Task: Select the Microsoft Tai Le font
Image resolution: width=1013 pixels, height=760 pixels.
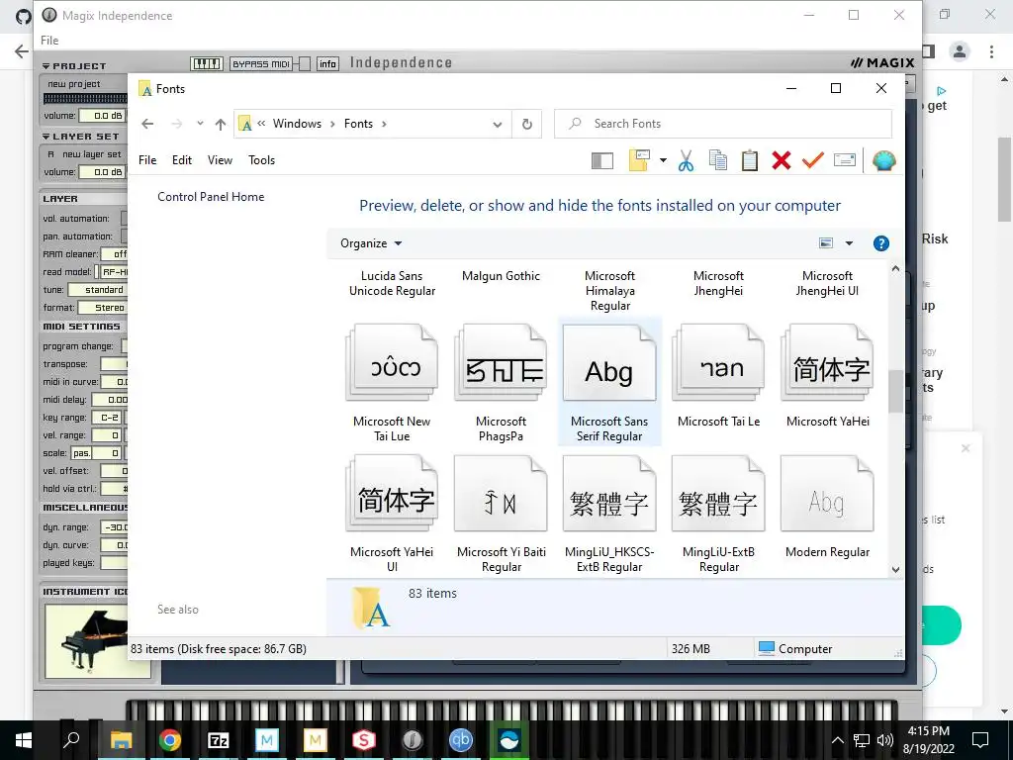Action: click(x=718, y=376)
